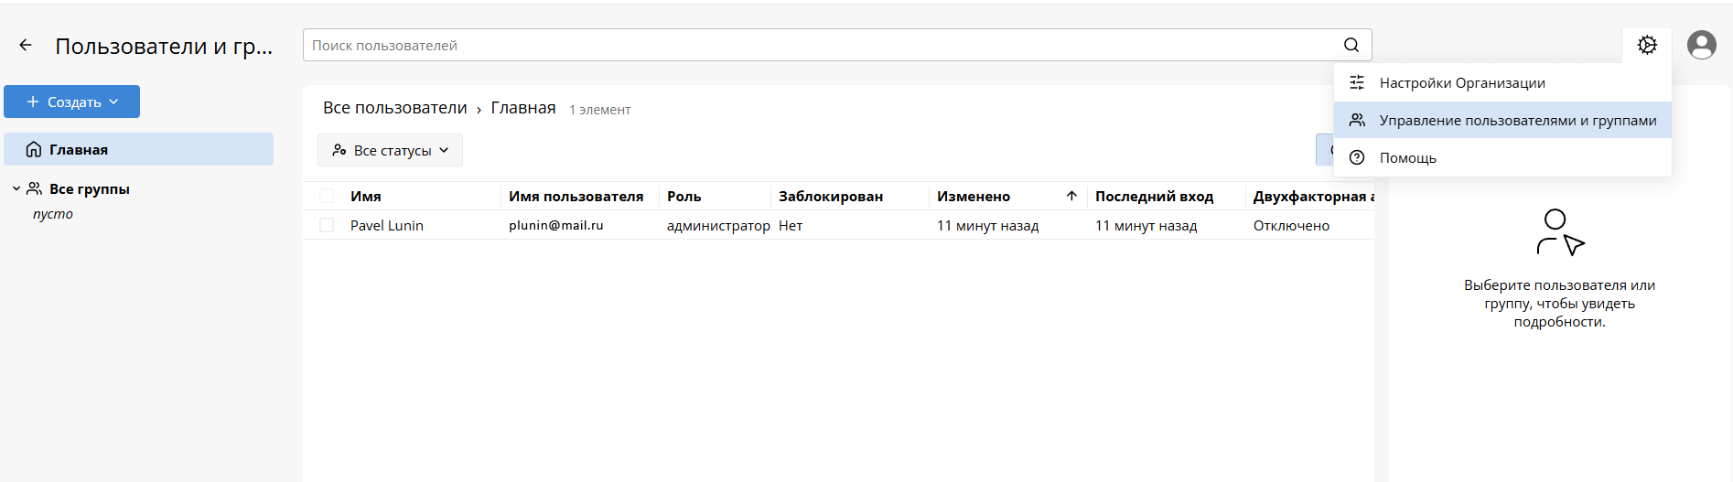Click the администратор role cell
Screen dimensions: 1733x482
click(718, 225)
